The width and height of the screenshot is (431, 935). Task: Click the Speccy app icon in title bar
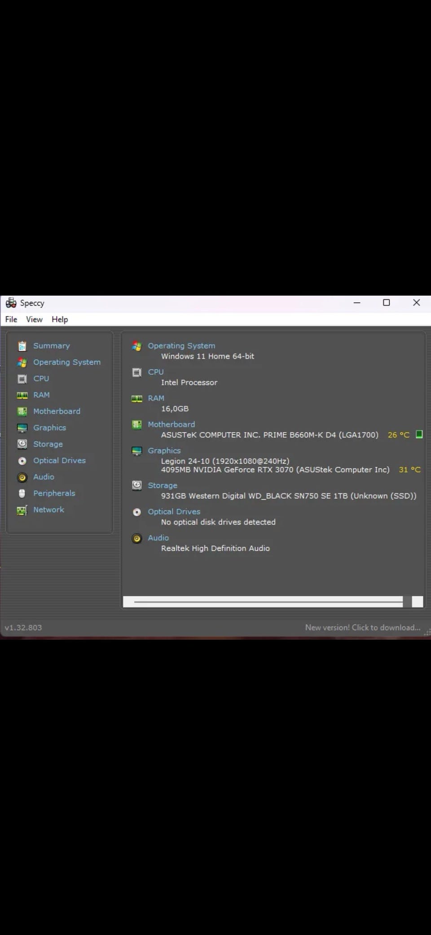11,303
